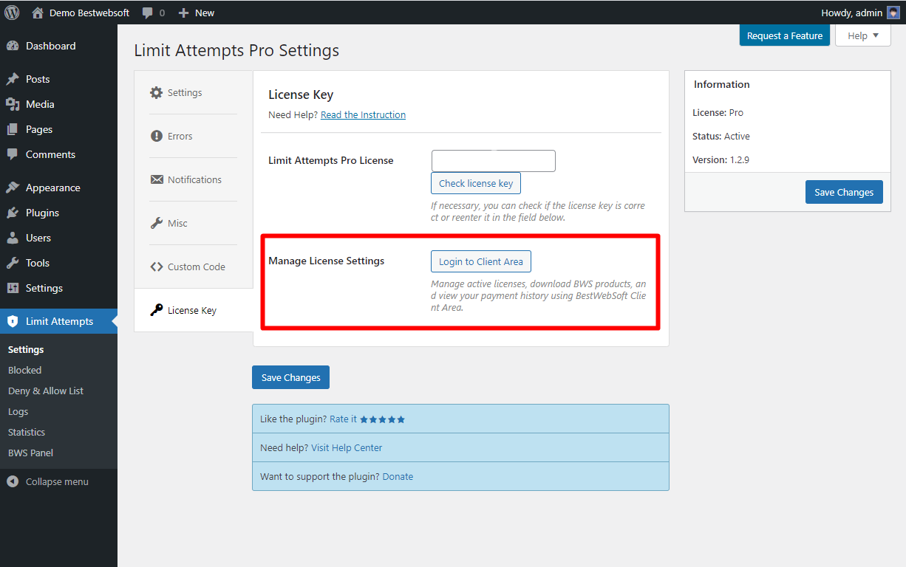906x567 pixels.
Task: Open the Dashboard gauge icon
Action: click(13, 46)
